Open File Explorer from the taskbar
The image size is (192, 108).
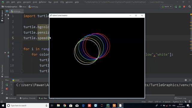pyautogui.click(x=58, y=105)
